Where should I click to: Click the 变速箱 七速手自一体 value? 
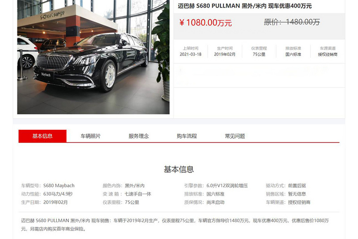pos(138,194)
